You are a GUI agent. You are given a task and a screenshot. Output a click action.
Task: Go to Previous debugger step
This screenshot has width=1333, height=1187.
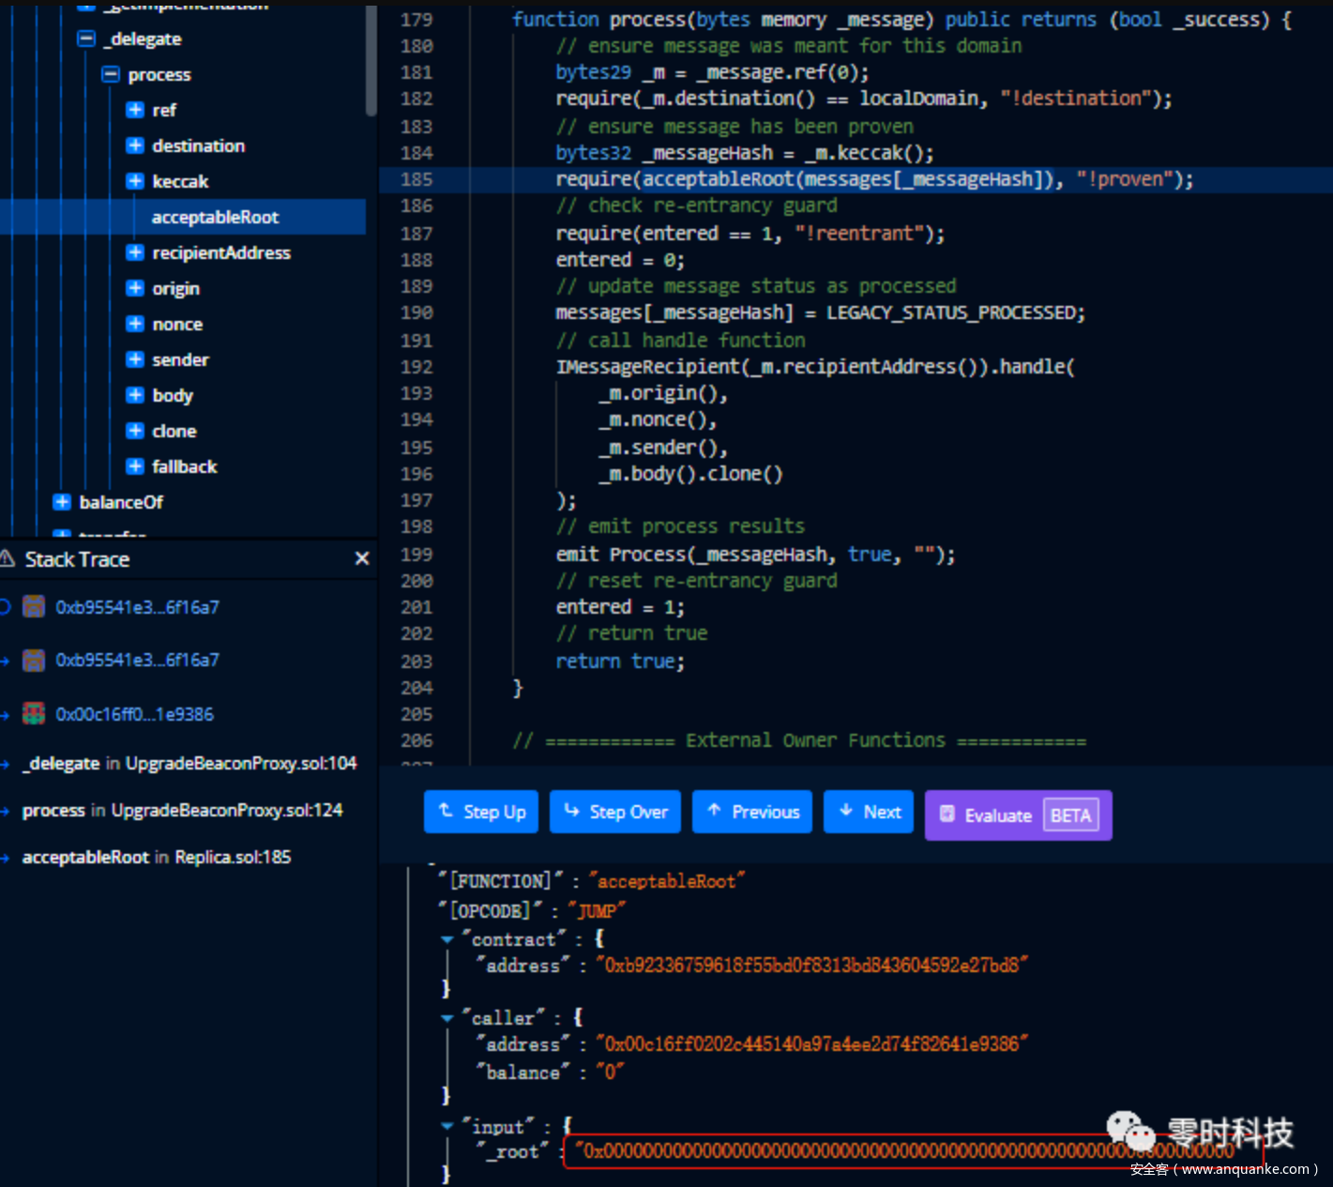tap(752, 812)
